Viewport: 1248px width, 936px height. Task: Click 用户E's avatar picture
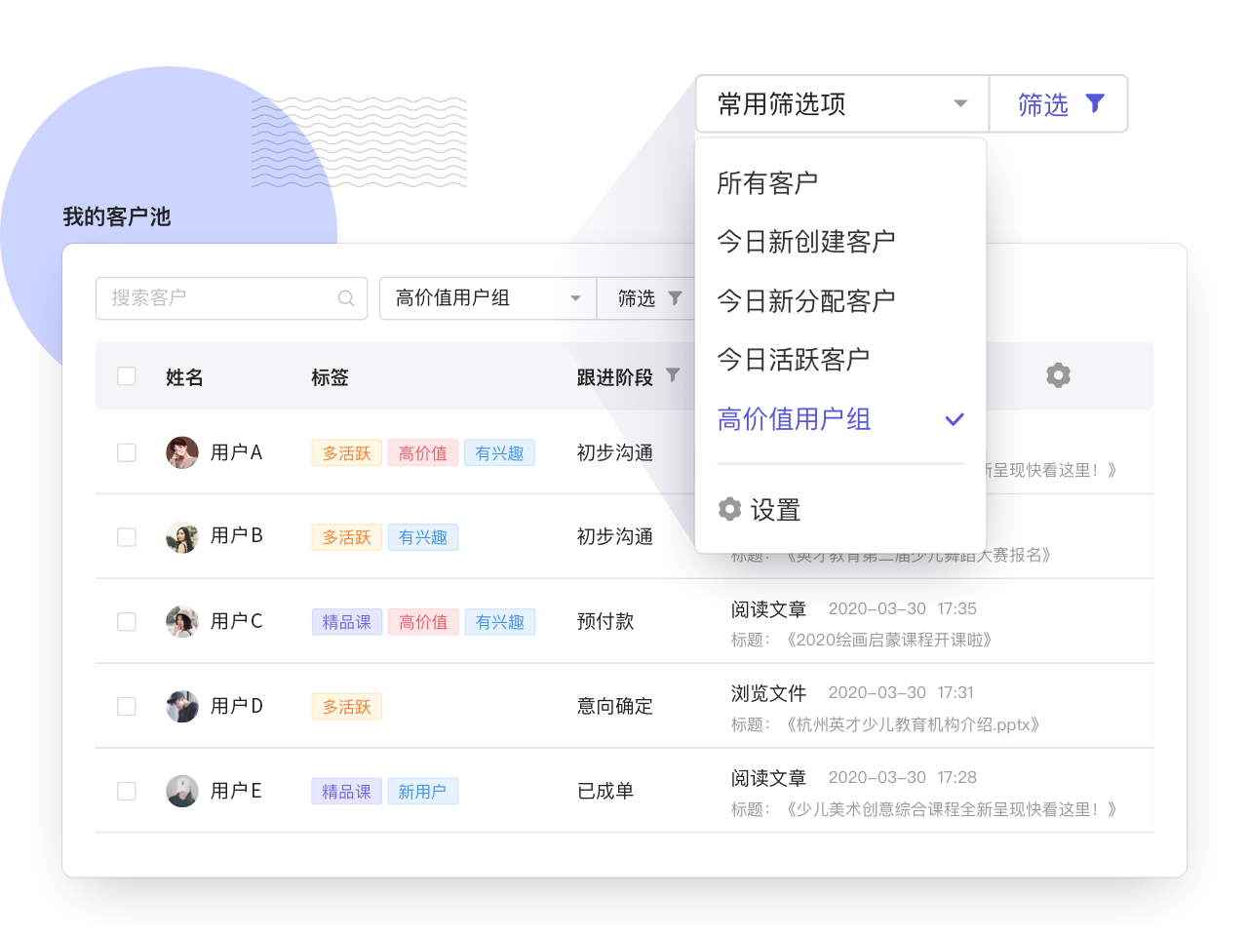point(181,791)
